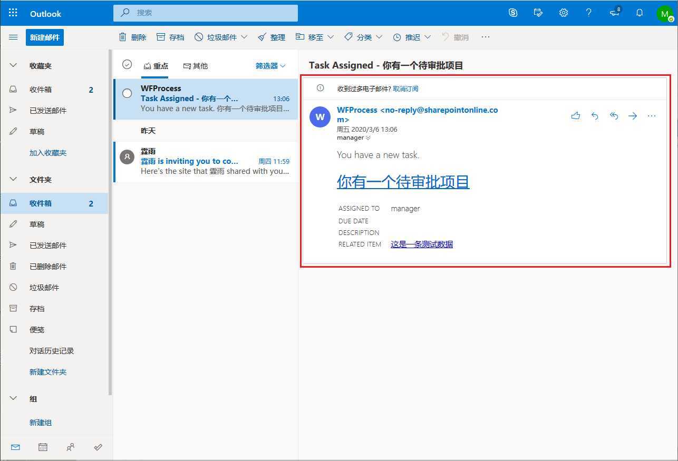The height and width of the screenshot is (461, 678).
Task: Click the navigation pane scrollbar
Action: (x=110, y=221)
